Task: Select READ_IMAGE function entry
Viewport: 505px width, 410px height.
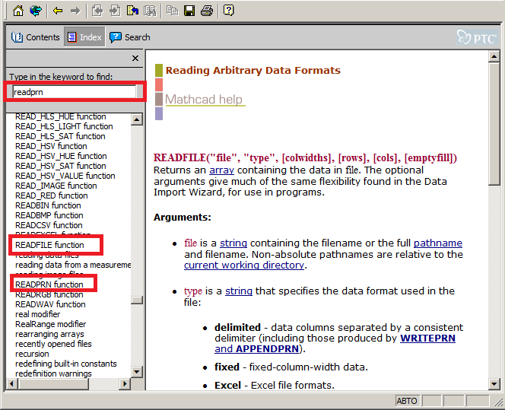Action: 56,186
